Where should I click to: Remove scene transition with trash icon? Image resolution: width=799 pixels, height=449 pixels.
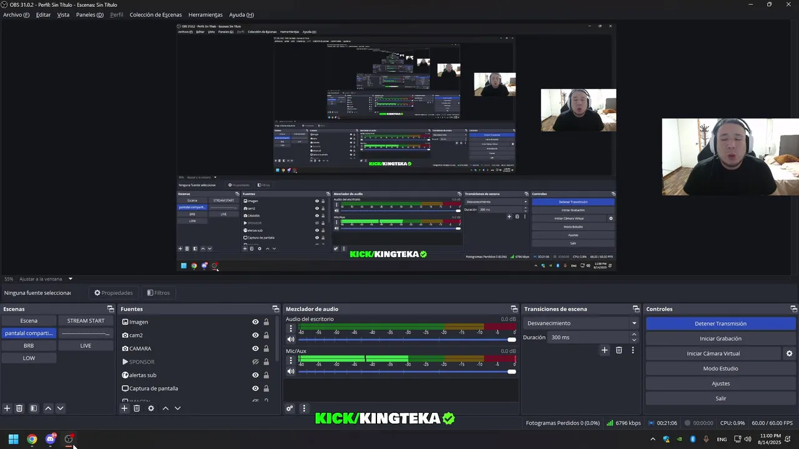pyautogui.click(x=619, y=350)
